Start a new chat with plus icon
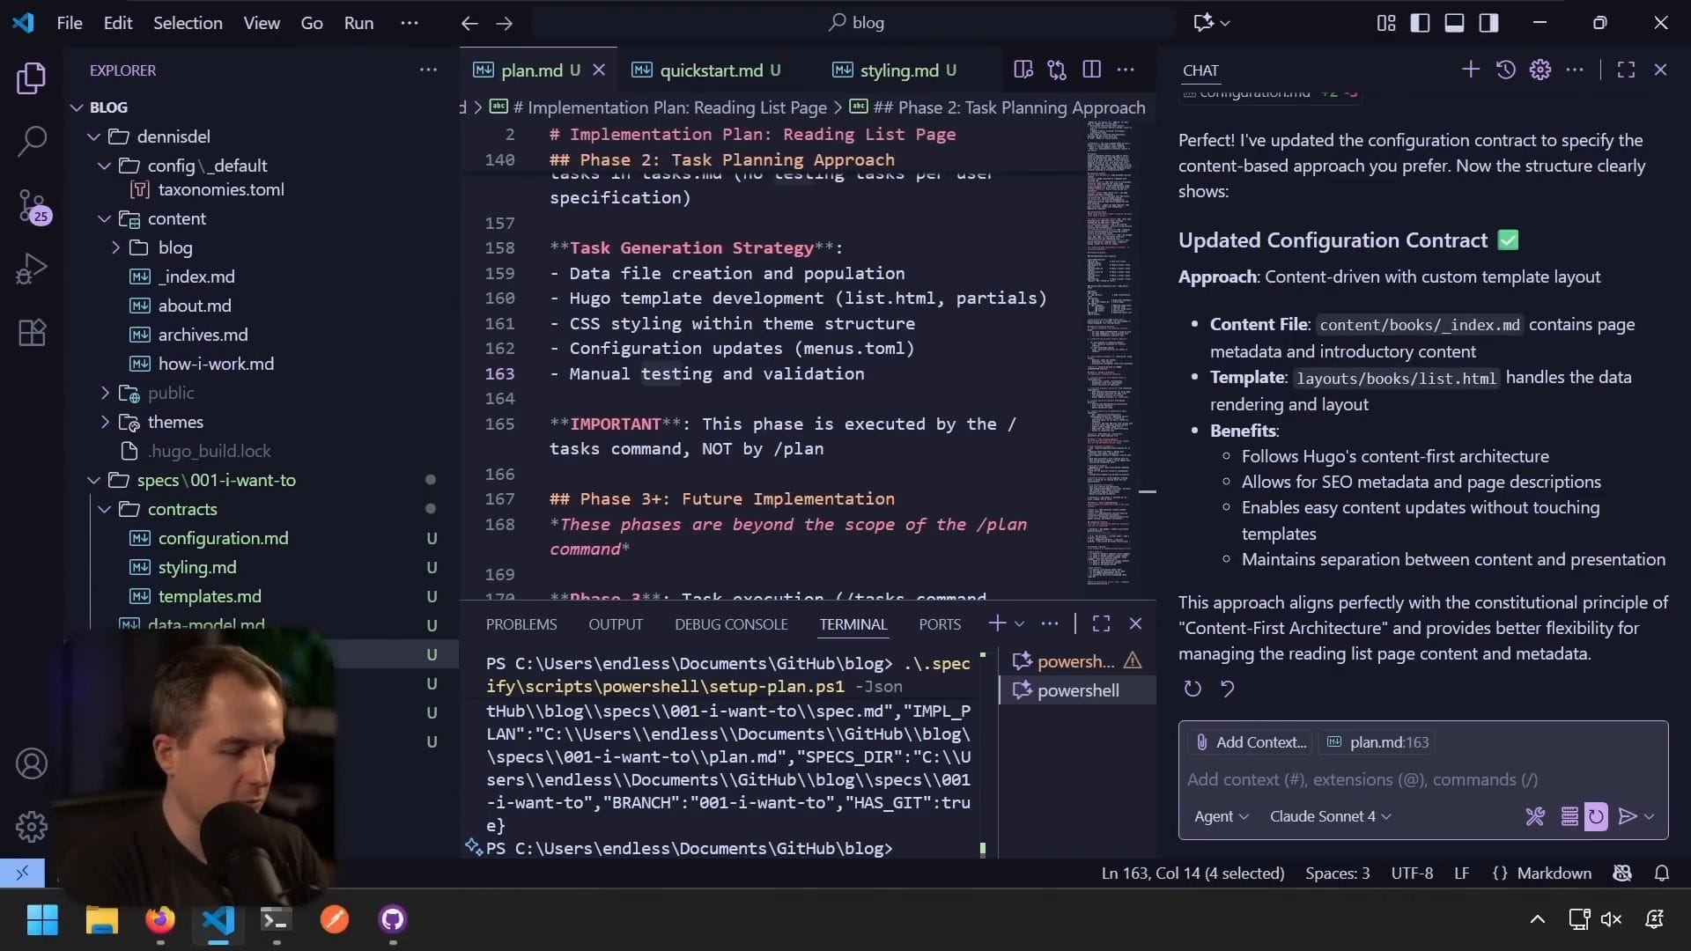The width and height of the screenshot is (1691, 951). click(x=1470, y=70)
